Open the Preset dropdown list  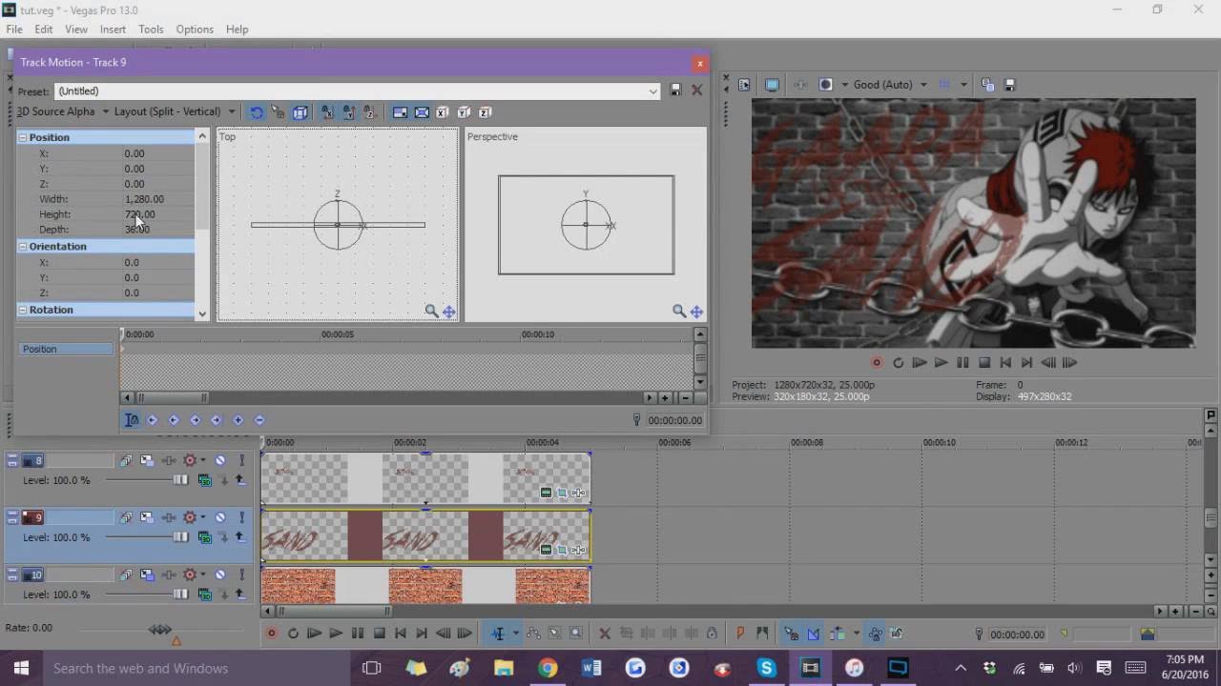pyautogui.click(x=652, y=91)
